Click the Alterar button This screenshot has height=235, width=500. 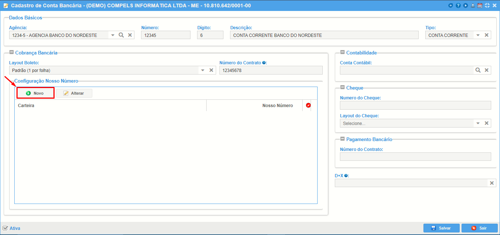pos(74,93)
